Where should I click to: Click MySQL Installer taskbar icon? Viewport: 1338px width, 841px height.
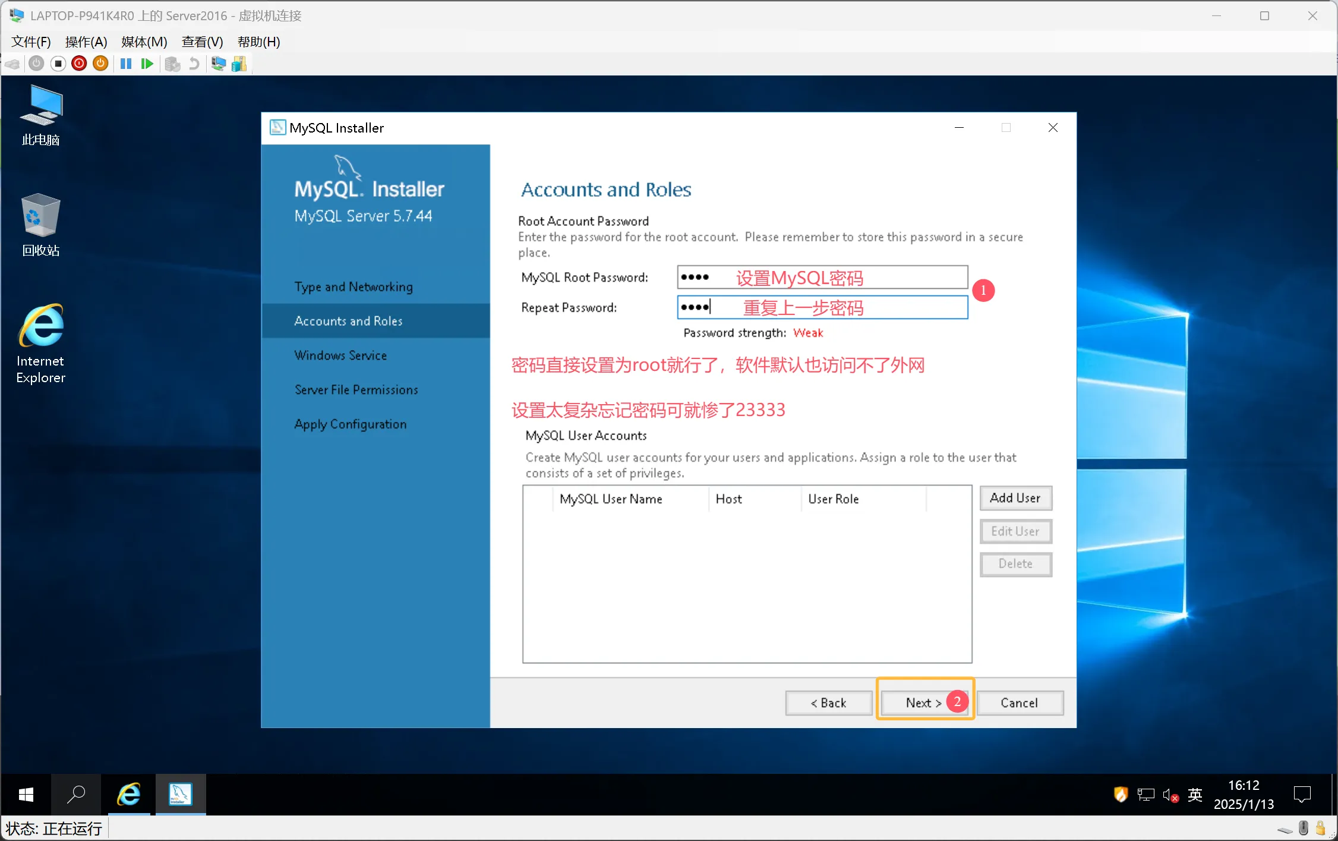pos(181,795)
